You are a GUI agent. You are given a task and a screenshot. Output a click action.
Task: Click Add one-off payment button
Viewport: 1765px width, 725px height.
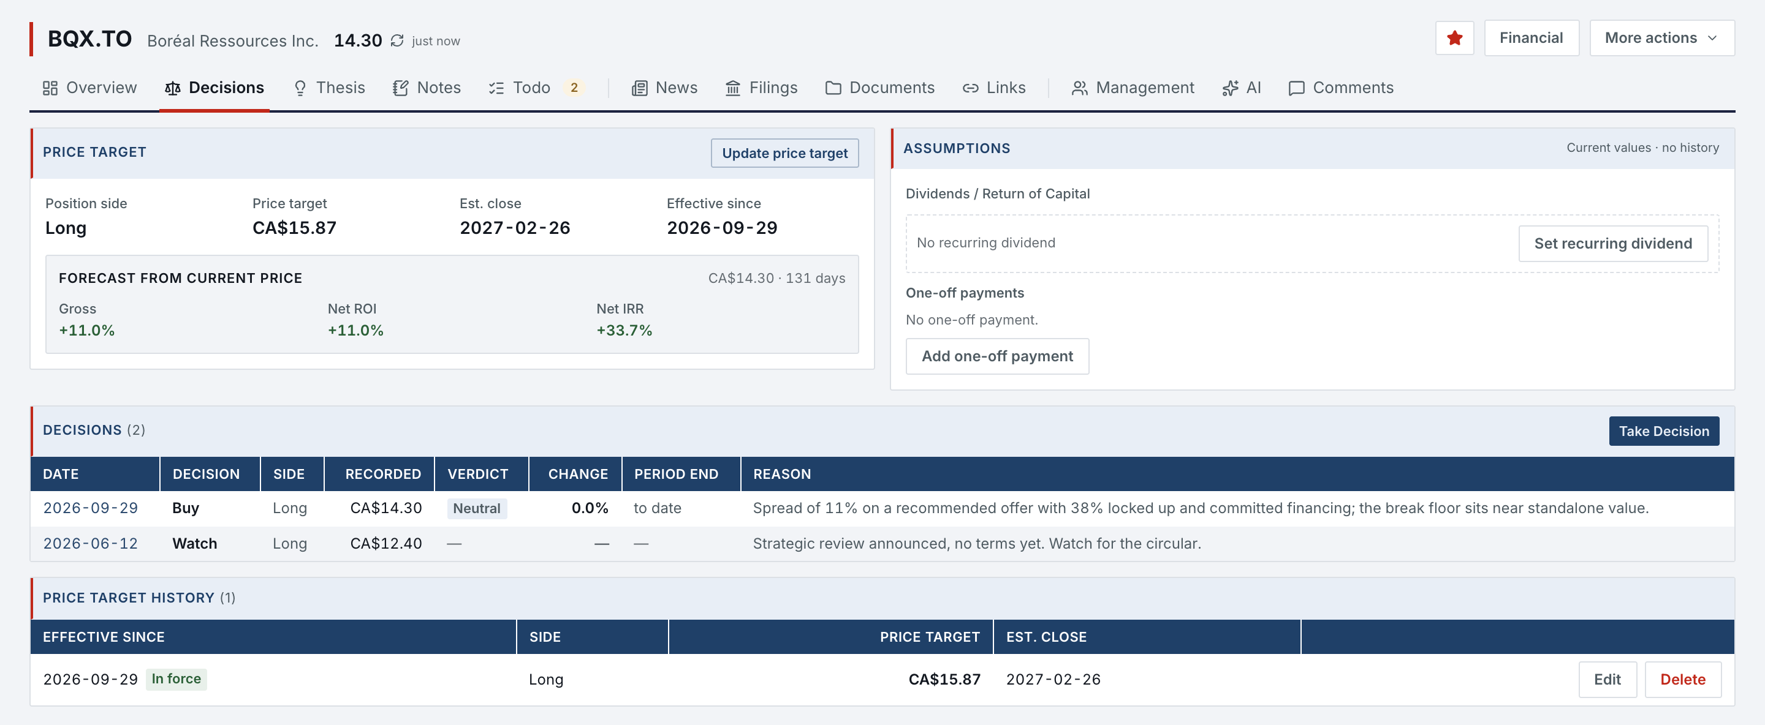coord(997,356)
